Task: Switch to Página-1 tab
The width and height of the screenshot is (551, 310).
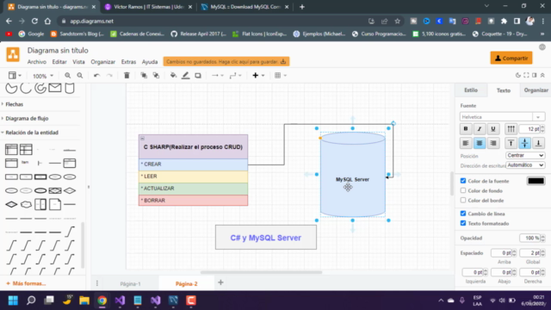Action: (130, 283)
